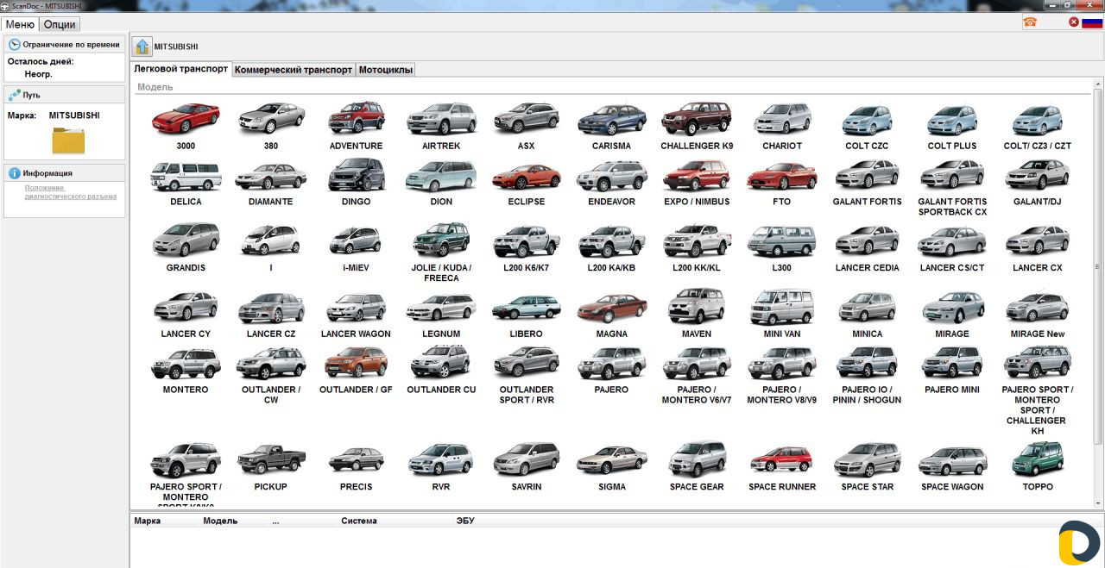This screenshot has width=1105, height=568.
Task: Select the EXPO / NIMBUS model
Action: click(x=697, y=176)
